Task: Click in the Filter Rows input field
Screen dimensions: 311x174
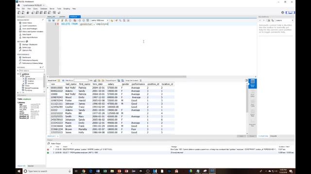Action: 81,81
